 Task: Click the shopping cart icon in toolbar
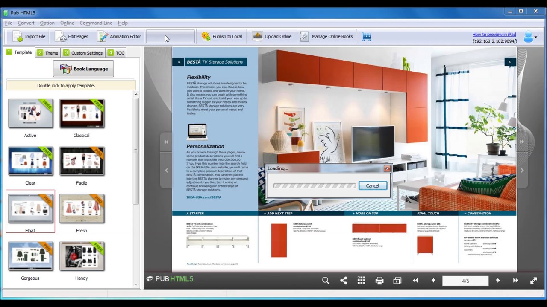pyautogui.click(x=367, y=37)
